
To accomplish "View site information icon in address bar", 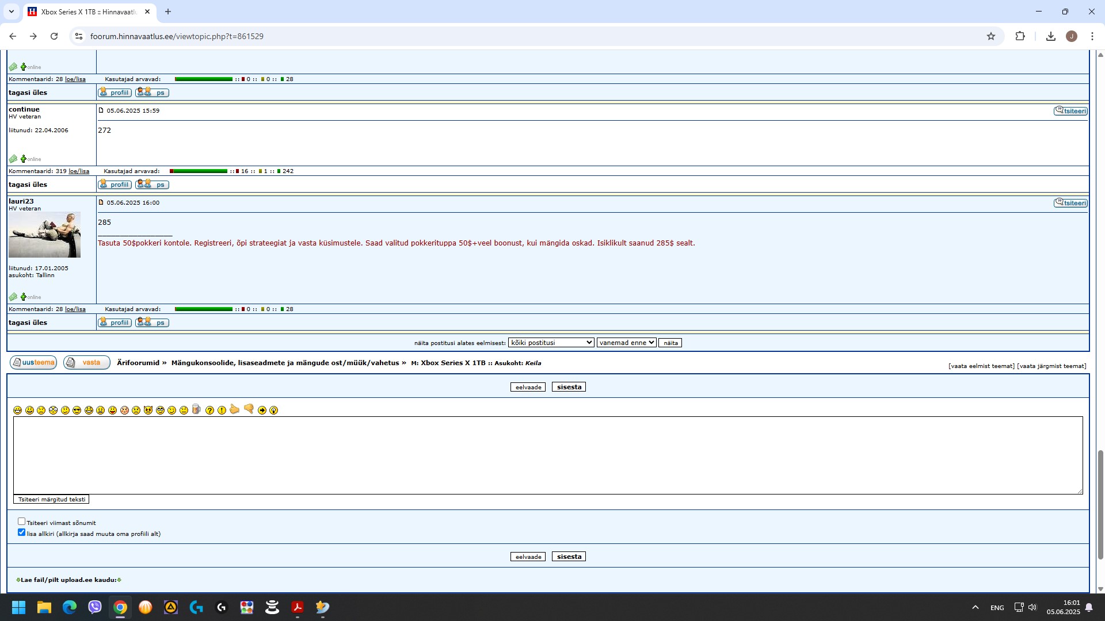I will [x=79, y=36].
